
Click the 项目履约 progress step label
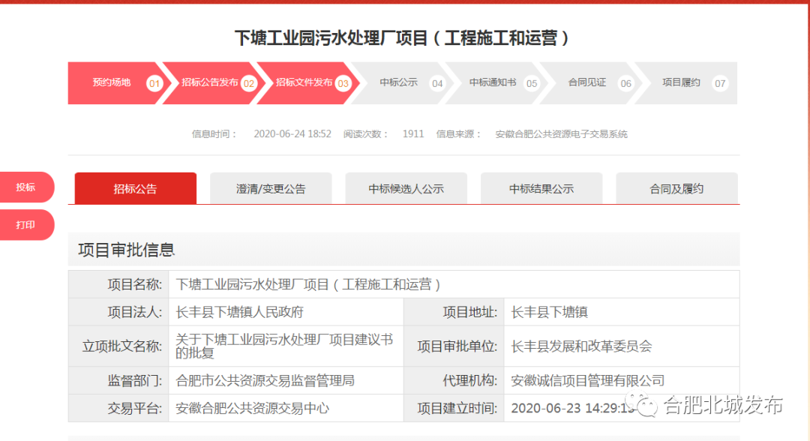click(681, 82)
